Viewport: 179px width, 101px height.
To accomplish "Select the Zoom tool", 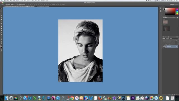I will [x=1, y=44].
